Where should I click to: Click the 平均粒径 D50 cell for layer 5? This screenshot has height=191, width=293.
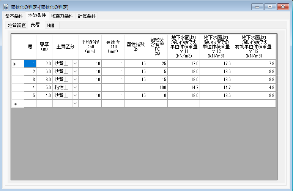click(90, 95)
